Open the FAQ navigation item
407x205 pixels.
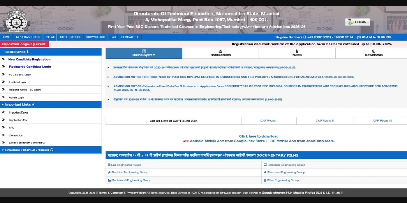[x=113, y=37]
